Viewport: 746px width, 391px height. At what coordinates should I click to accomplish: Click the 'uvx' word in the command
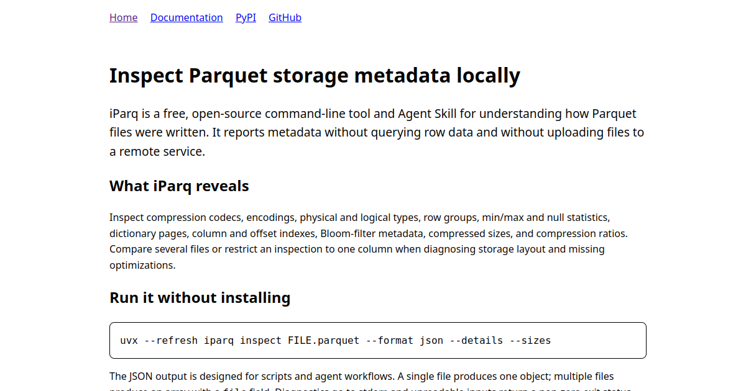129,340
